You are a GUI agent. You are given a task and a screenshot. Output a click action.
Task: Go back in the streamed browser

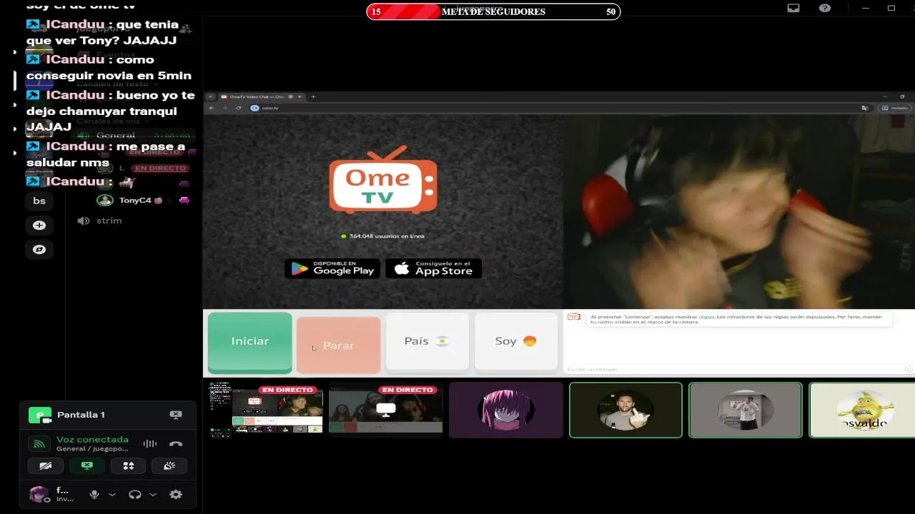(x=211, y=108)
